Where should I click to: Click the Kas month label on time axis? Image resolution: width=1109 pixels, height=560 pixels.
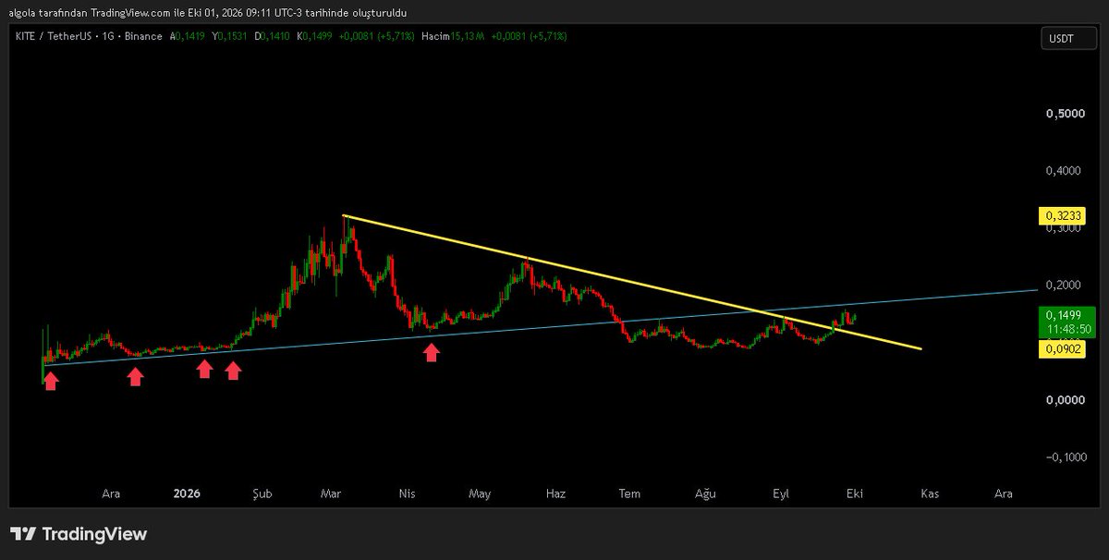click(x=930, y=493)
